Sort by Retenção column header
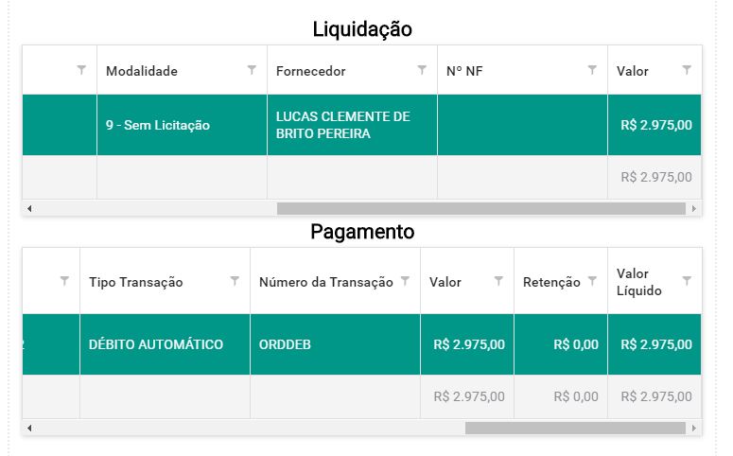The height and width of the screenshot is (456, 733). (x=551, y=282)
